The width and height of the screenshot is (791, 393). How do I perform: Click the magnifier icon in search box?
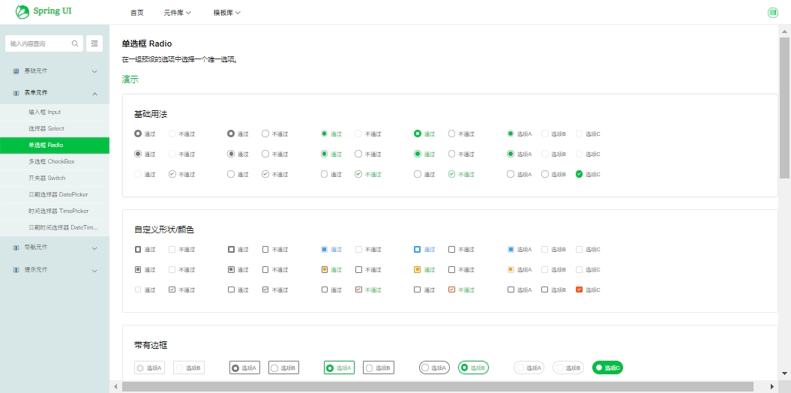(75, 43)
